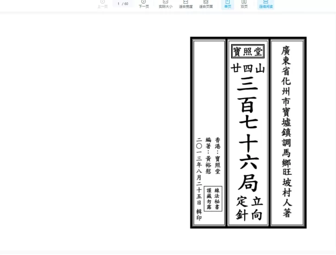The image size is (336, 255).
Task: Toggle continuous reading mode (连续阅读)
Action: coord(265,4)
